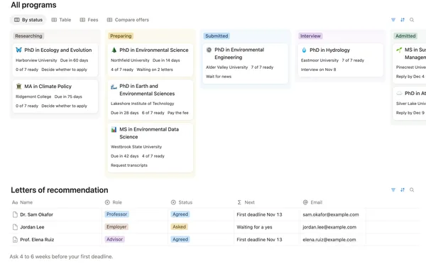Open PhD in Environmental Science card
The height and width of the screenshot is (264, 426).
[x=151, y=60]
